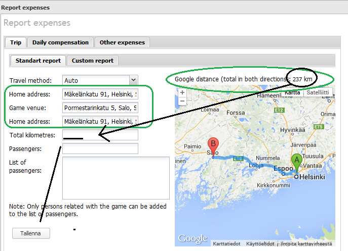Viewport: 348px width, 251px height.
Task: Click the first Home address field
Action: (x=100, y=94)
